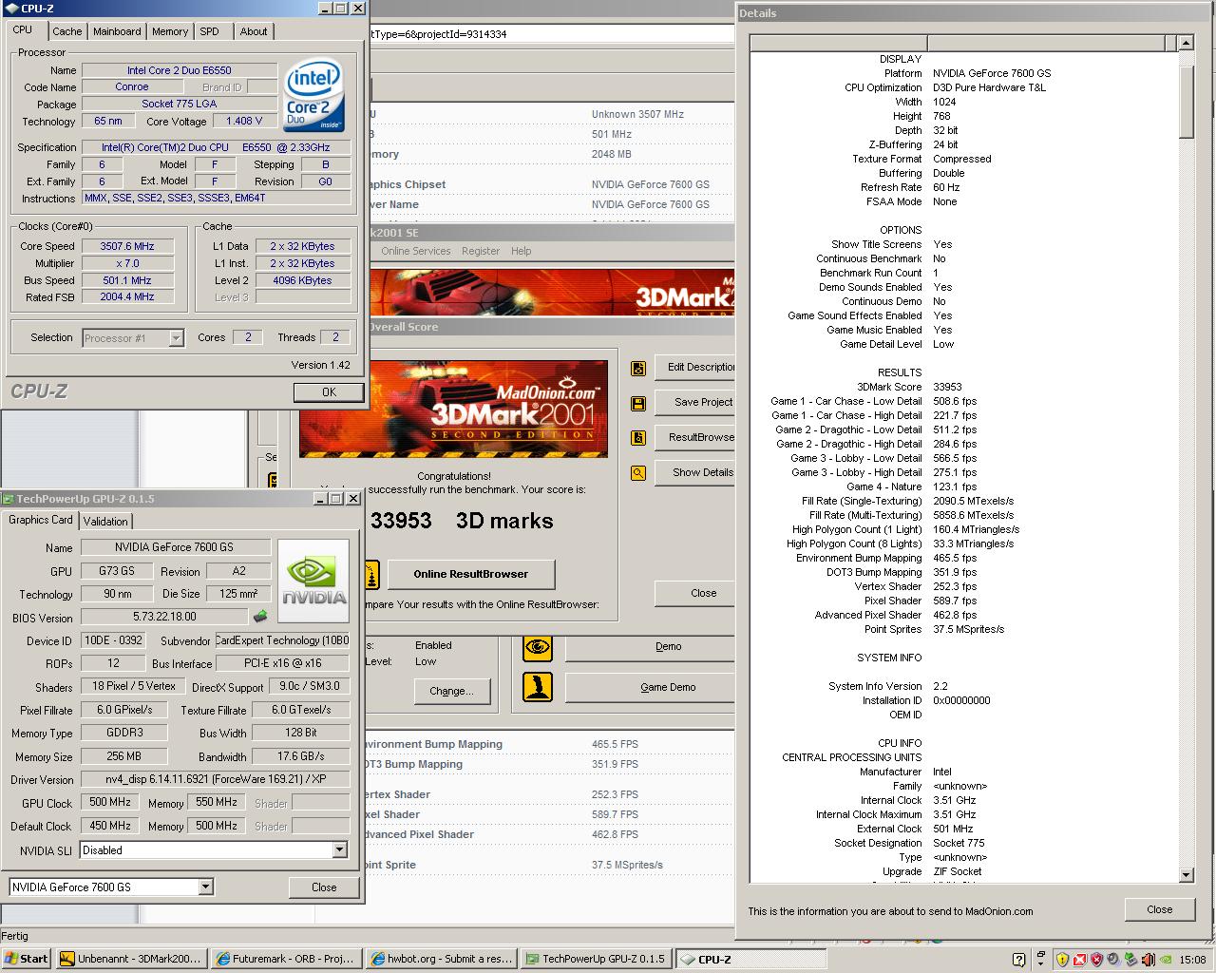
Task: Click OK in CPU-Z window
Action: [x=329, y=391]
